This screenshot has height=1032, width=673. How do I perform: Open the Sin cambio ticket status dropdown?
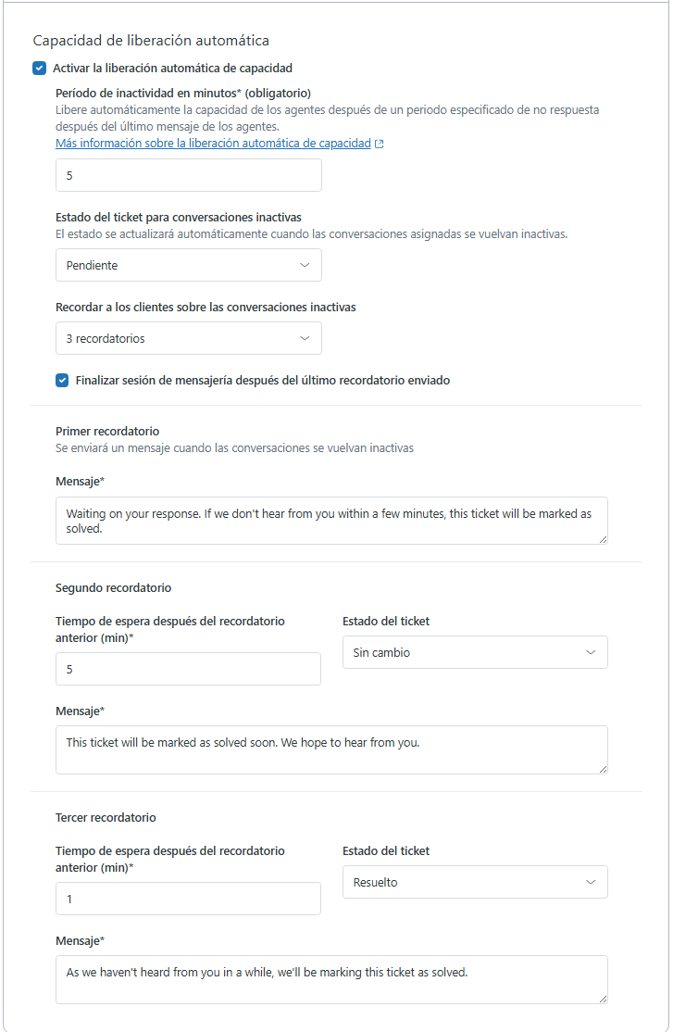coord(475,652)
